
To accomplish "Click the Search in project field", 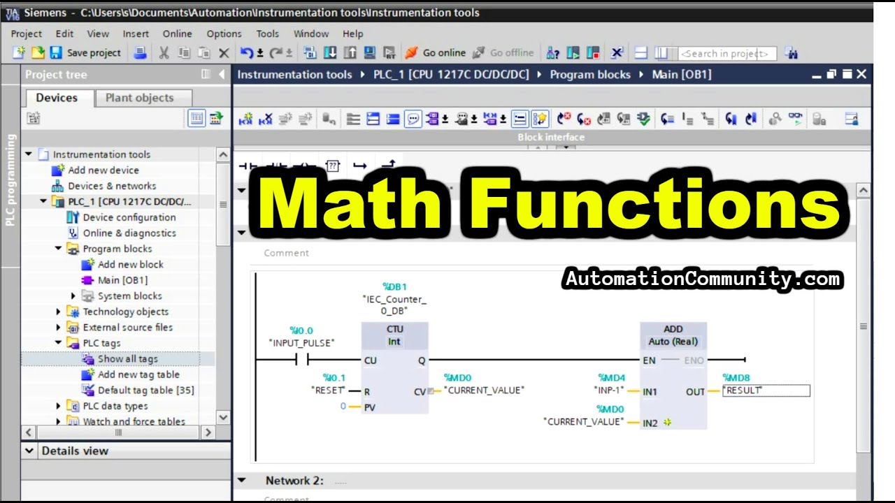I will point(727,53).
